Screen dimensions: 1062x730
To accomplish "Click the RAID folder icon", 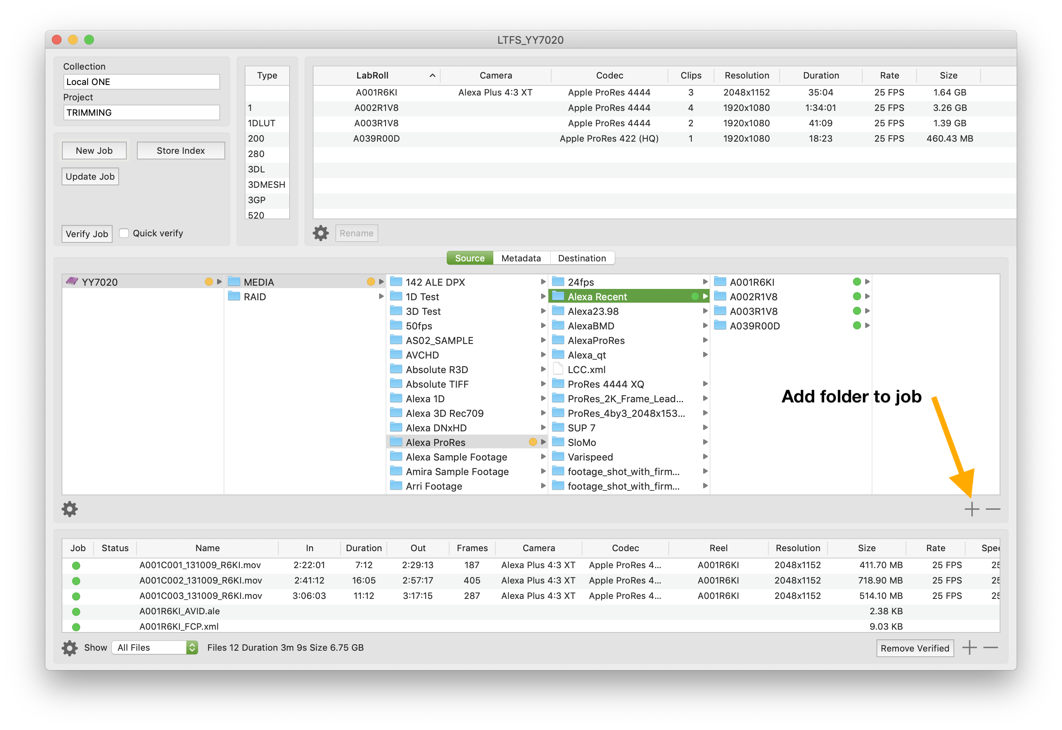I will point(234,296).
